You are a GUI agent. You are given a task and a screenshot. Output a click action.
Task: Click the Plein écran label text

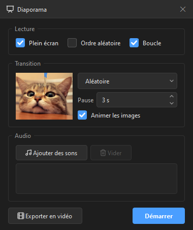pos(44,43)
